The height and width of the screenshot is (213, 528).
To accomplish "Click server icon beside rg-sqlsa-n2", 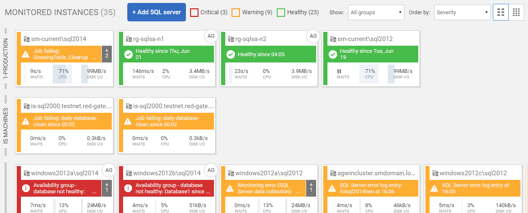I will click(231, 39).
